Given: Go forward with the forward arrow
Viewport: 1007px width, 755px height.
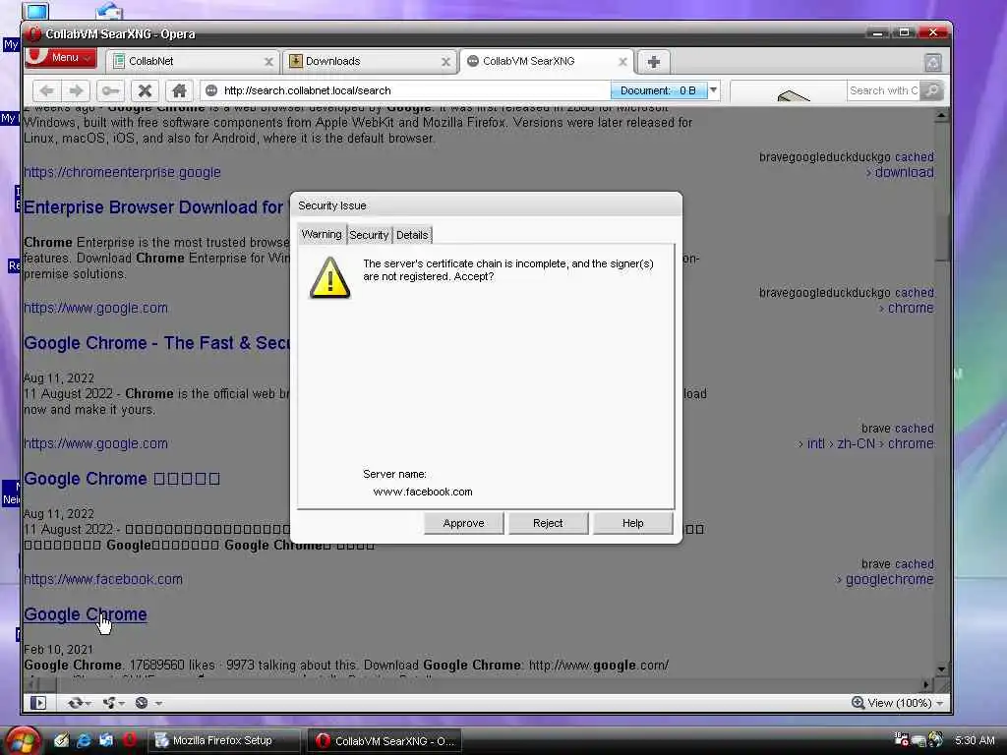Looking at the screenshot, I should 77,90.
